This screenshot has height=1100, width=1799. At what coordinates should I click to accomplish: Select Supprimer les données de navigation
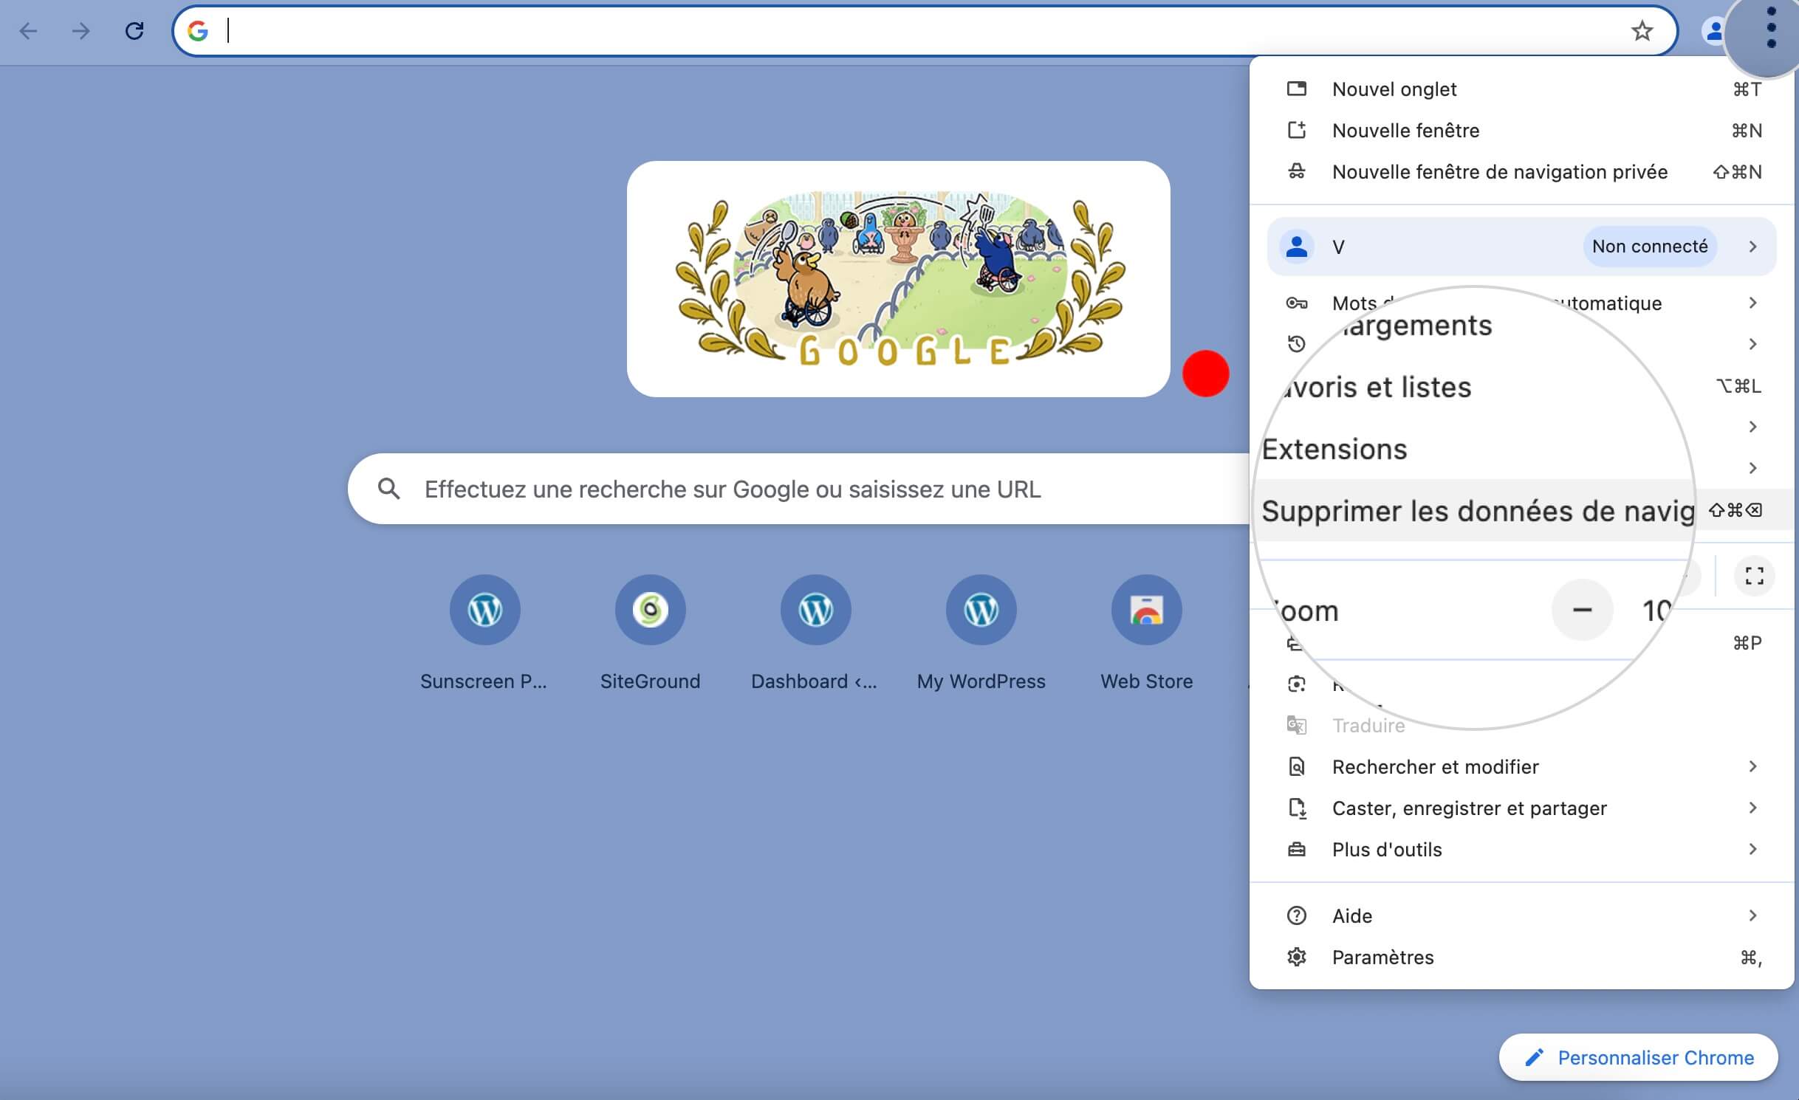pos(1522,510)
